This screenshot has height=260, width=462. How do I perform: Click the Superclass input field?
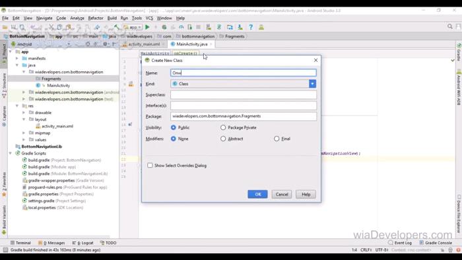point(244,95)
